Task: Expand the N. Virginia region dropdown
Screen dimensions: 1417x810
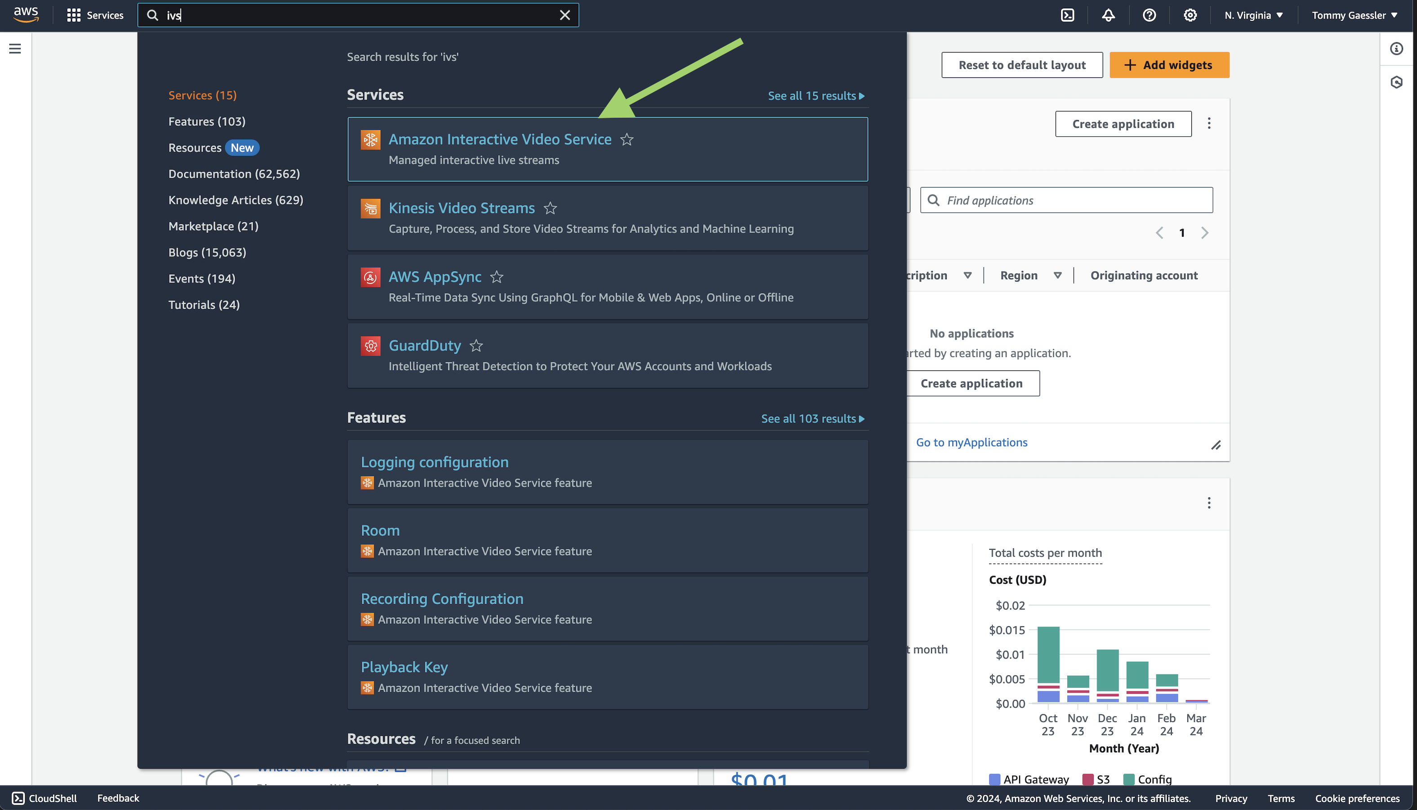Action: coord(1253,15)
